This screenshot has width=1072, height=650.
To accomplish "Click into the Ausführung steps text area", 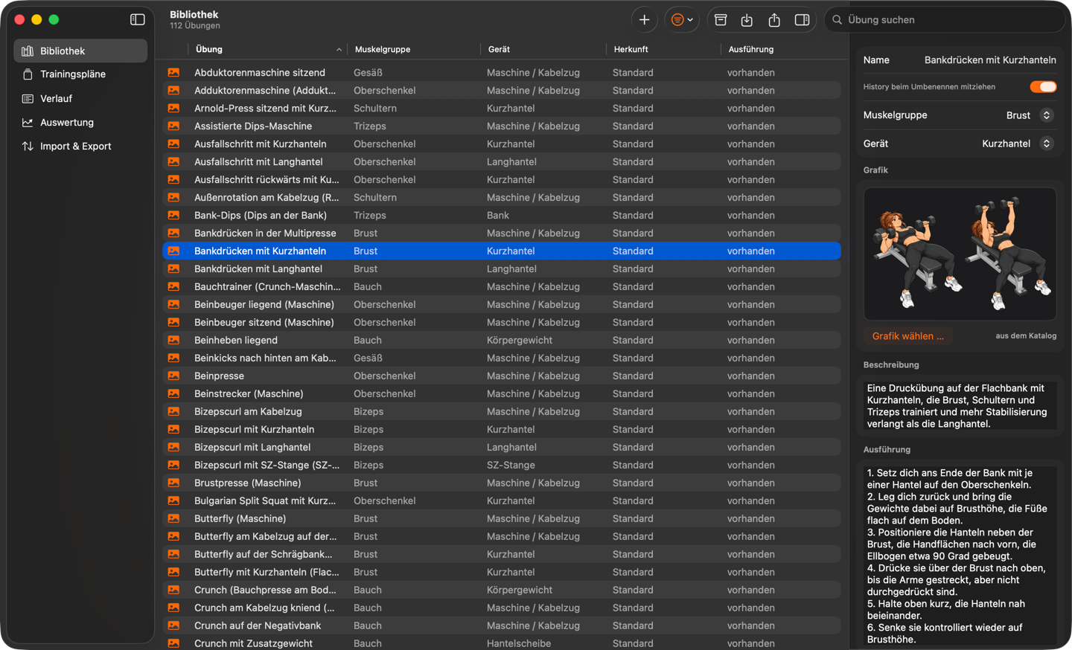I will point(960,556).
